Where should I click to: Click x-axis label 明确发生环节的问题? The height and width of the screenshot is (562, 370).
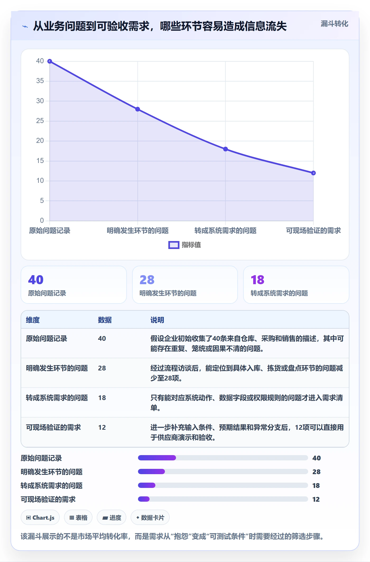tap(138, 231)
